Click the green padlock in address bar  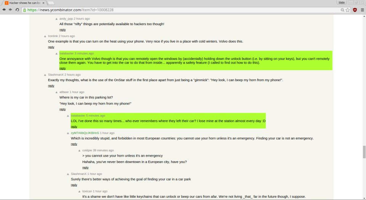coord(24,10)
